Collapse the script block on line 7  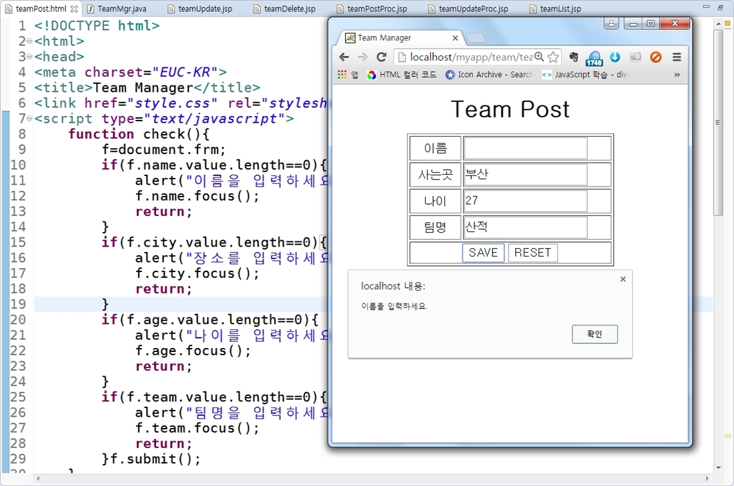tap(29, 119)
